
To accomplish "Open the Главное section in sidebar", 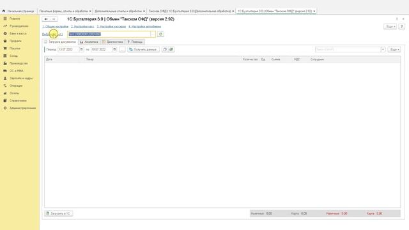I will pos(15,19).
